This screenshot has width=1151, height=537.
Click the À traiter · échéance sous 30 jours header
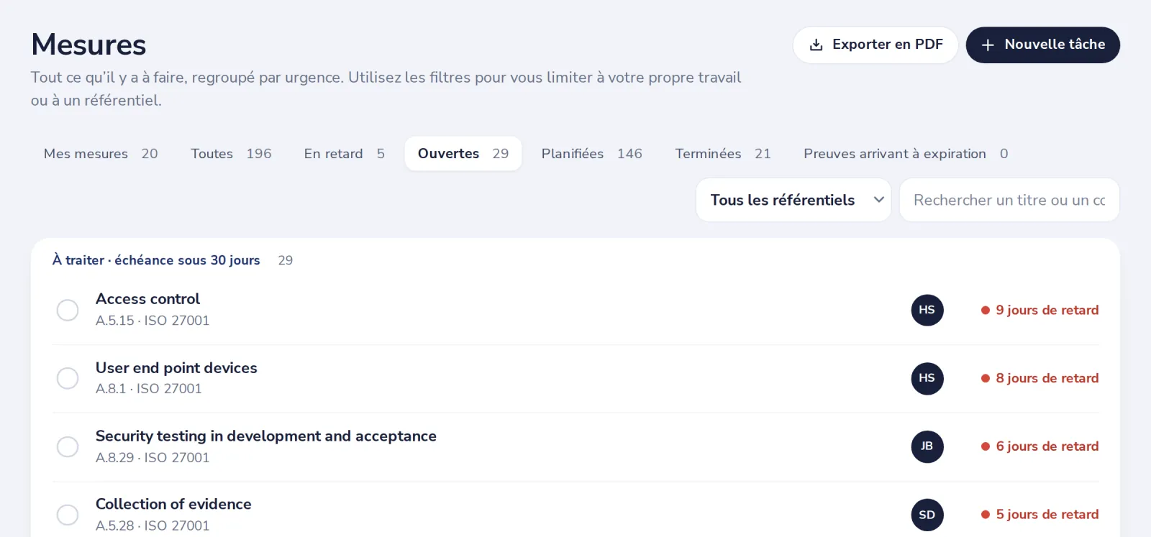[x=156, y=260]
